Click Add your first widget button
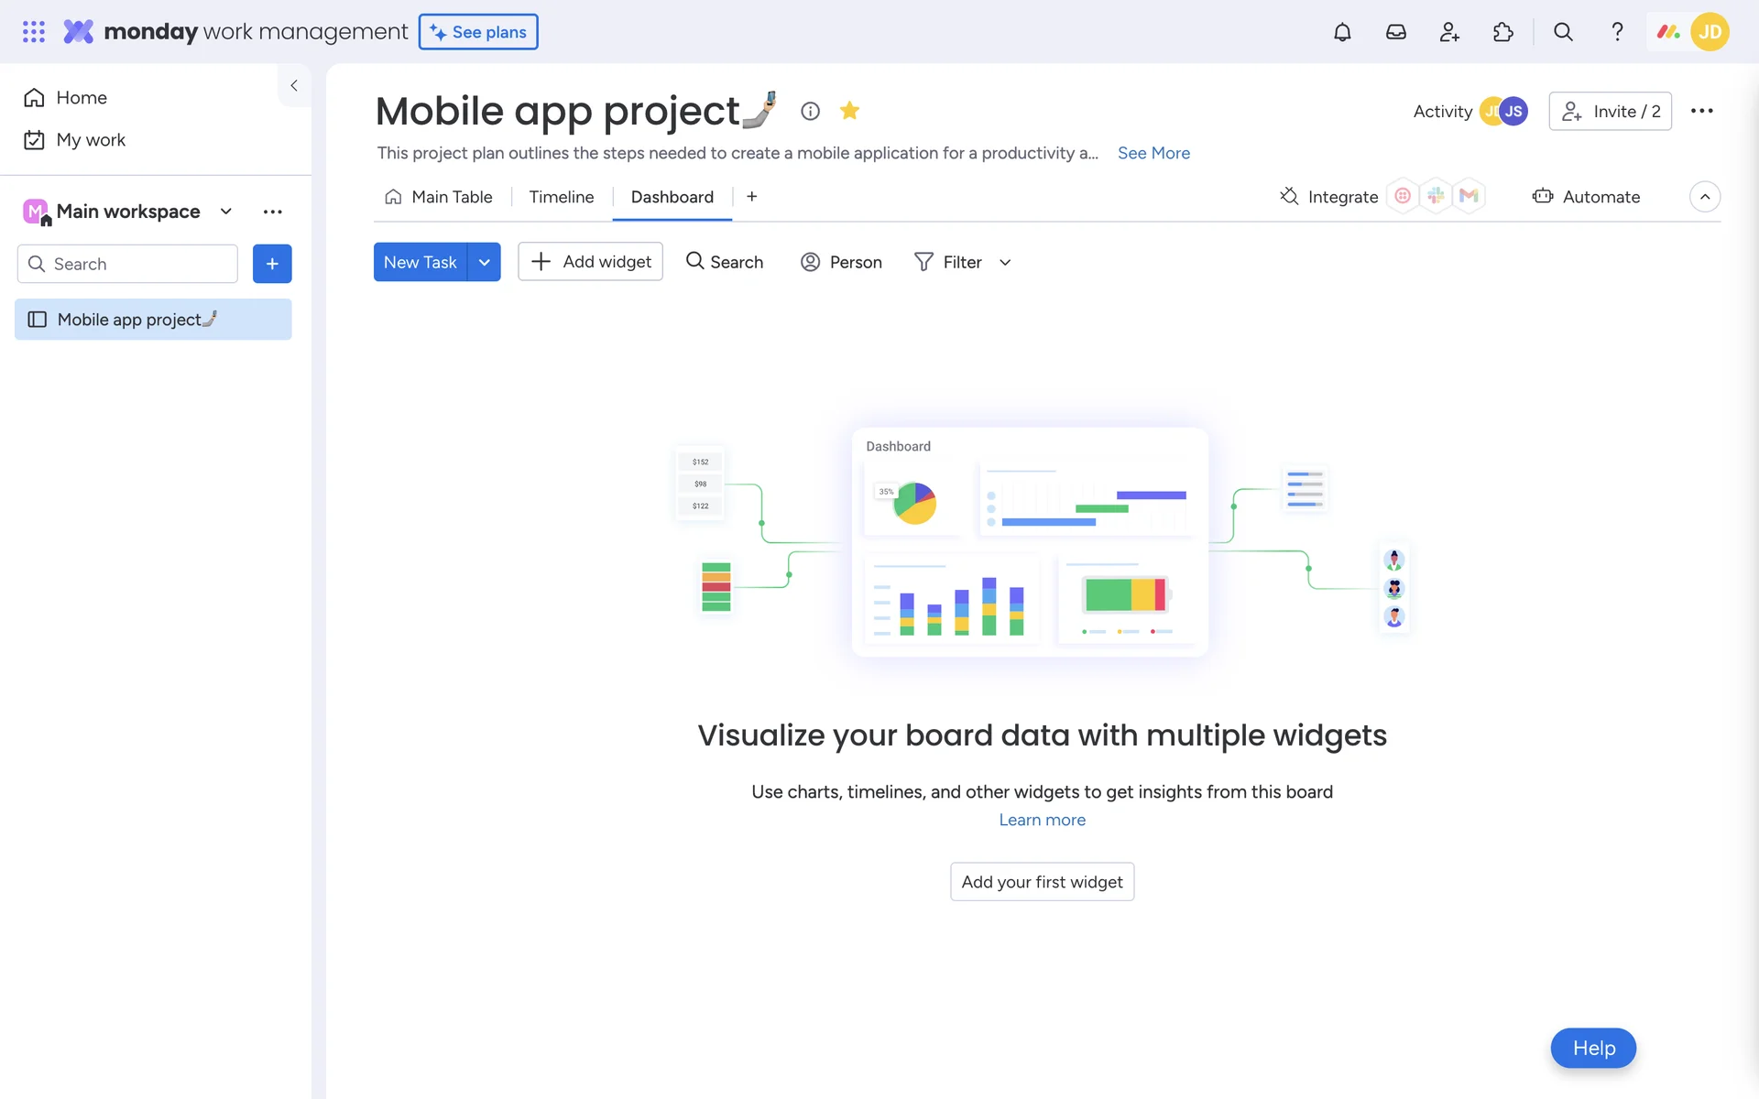 click(x=1042, y=882)
